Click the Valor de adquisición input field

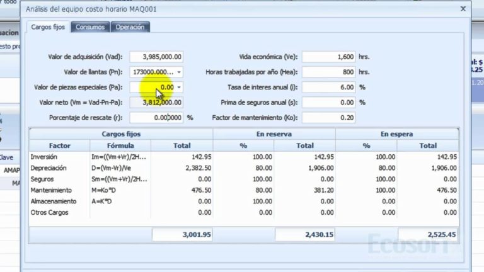click(x=156, y=57)
